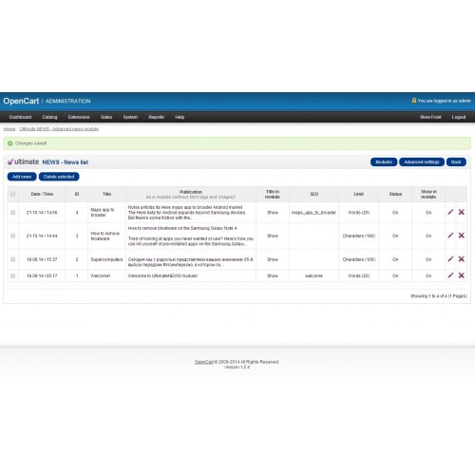Viewport: 475px width, 475px height.
Task: Toggle the select-all checkbox in table header
Action: pos(13,194)
